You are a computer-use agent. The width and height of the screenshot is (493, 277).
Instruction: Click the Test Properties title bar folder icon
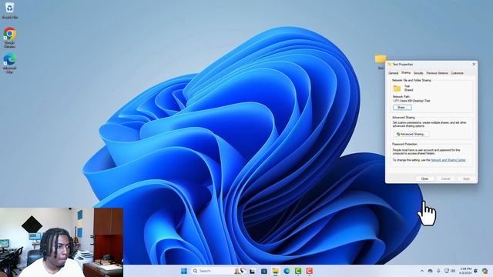coord(389,64)
